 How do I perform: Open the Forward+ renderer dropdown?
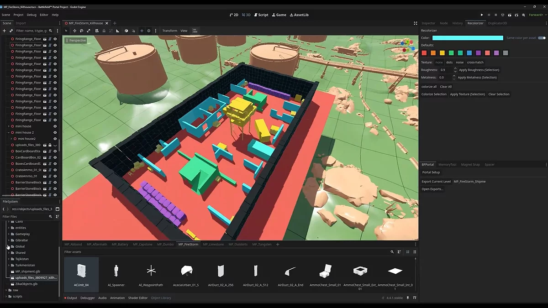[x=536, y=15]
